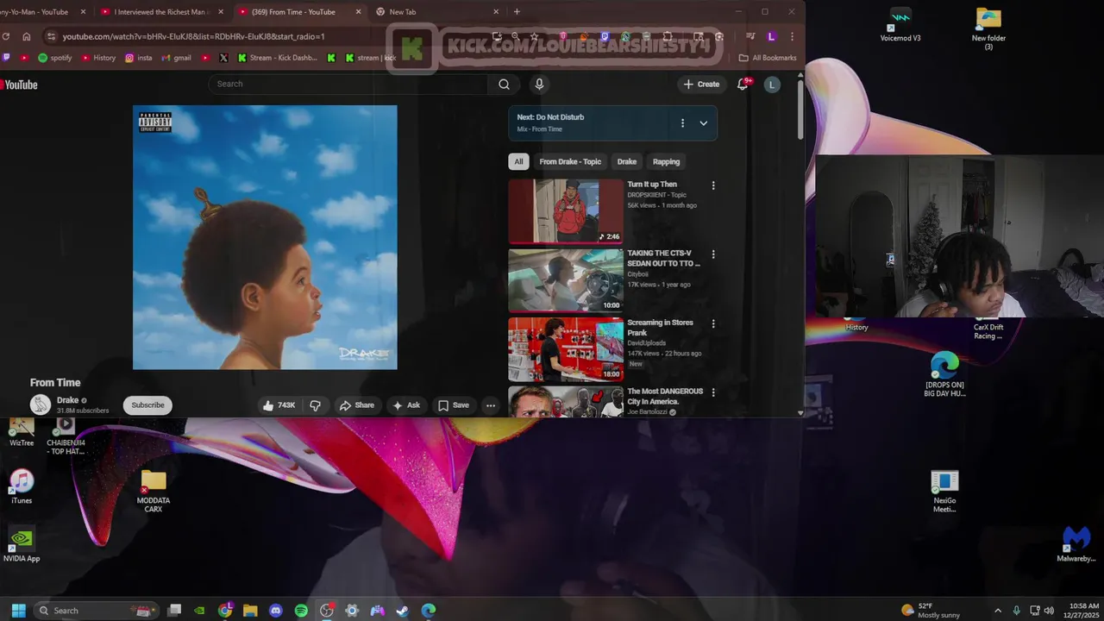
Task: Open New folder (3) on desktop
Action: 988,29
